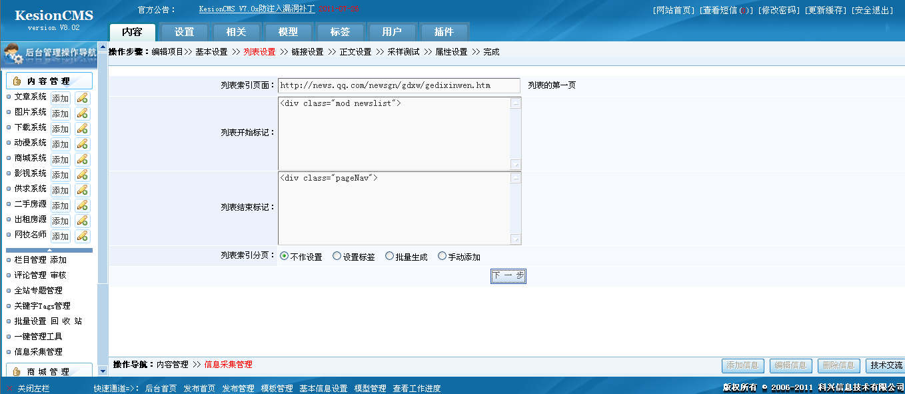This screenshot has height=394, width=905.
Task: Click sidebar scrollbar down arrow
Action: coord(103,371)
